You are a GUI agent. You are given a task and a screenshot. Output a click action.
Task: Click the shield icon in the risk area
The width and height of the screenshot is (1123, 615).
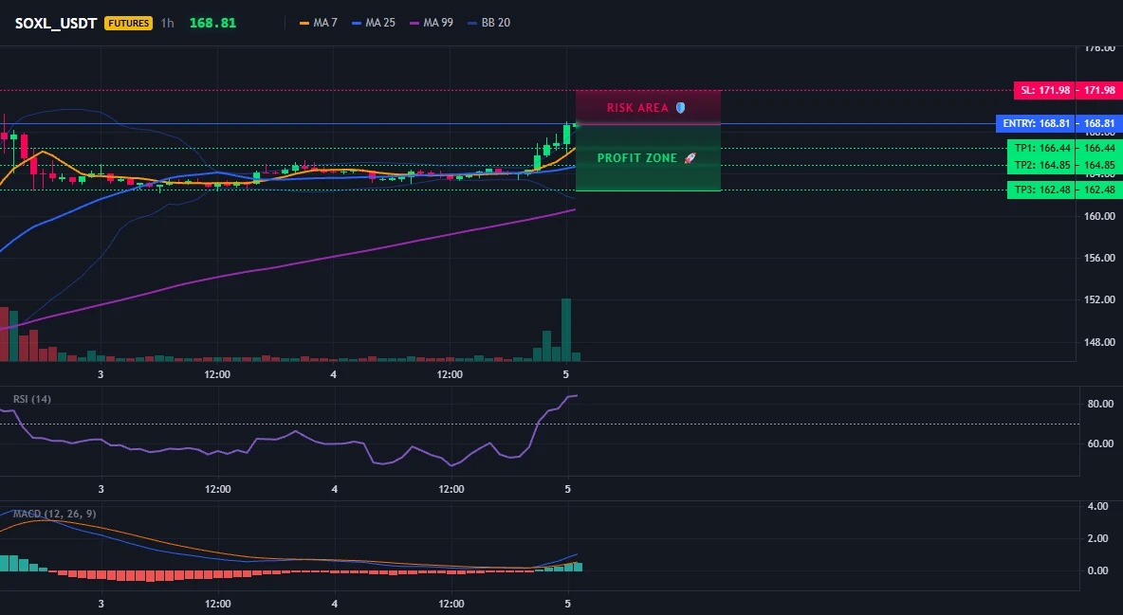click(x=680, y=108)
